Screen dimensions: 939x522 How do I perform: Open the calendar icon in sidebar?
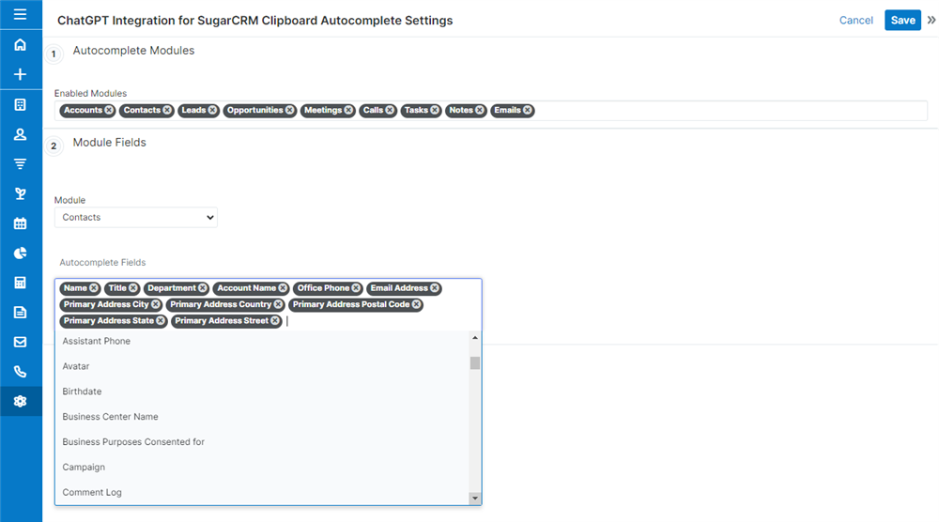(20, 223)
